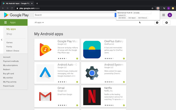Click the yellow circle icon in Chrome toolbar
Screen dimensions: 176x110
173,8
